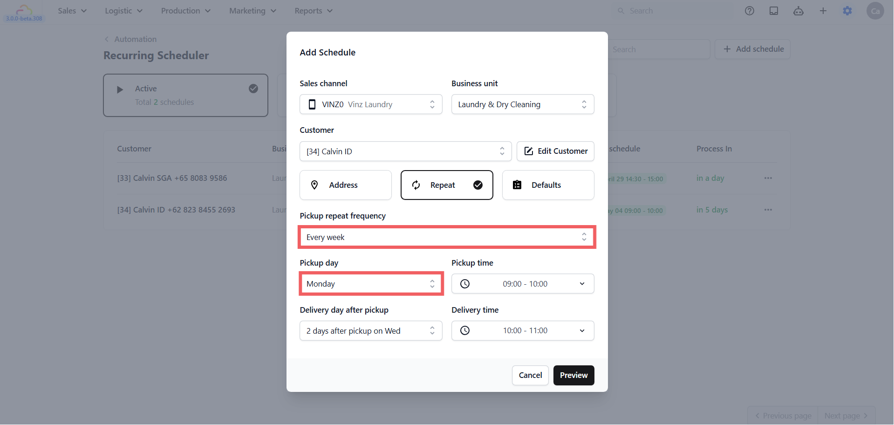This screenshot has height=425, width=894.
Task: Click the scheduler list Search field
Action: [x=659, y=49]
